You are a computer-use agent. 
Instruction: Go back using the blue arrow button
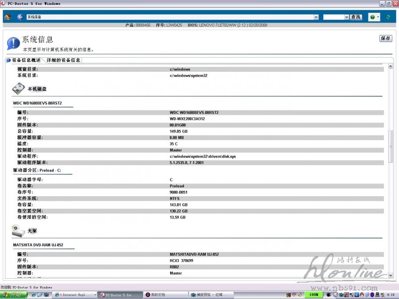20,17
